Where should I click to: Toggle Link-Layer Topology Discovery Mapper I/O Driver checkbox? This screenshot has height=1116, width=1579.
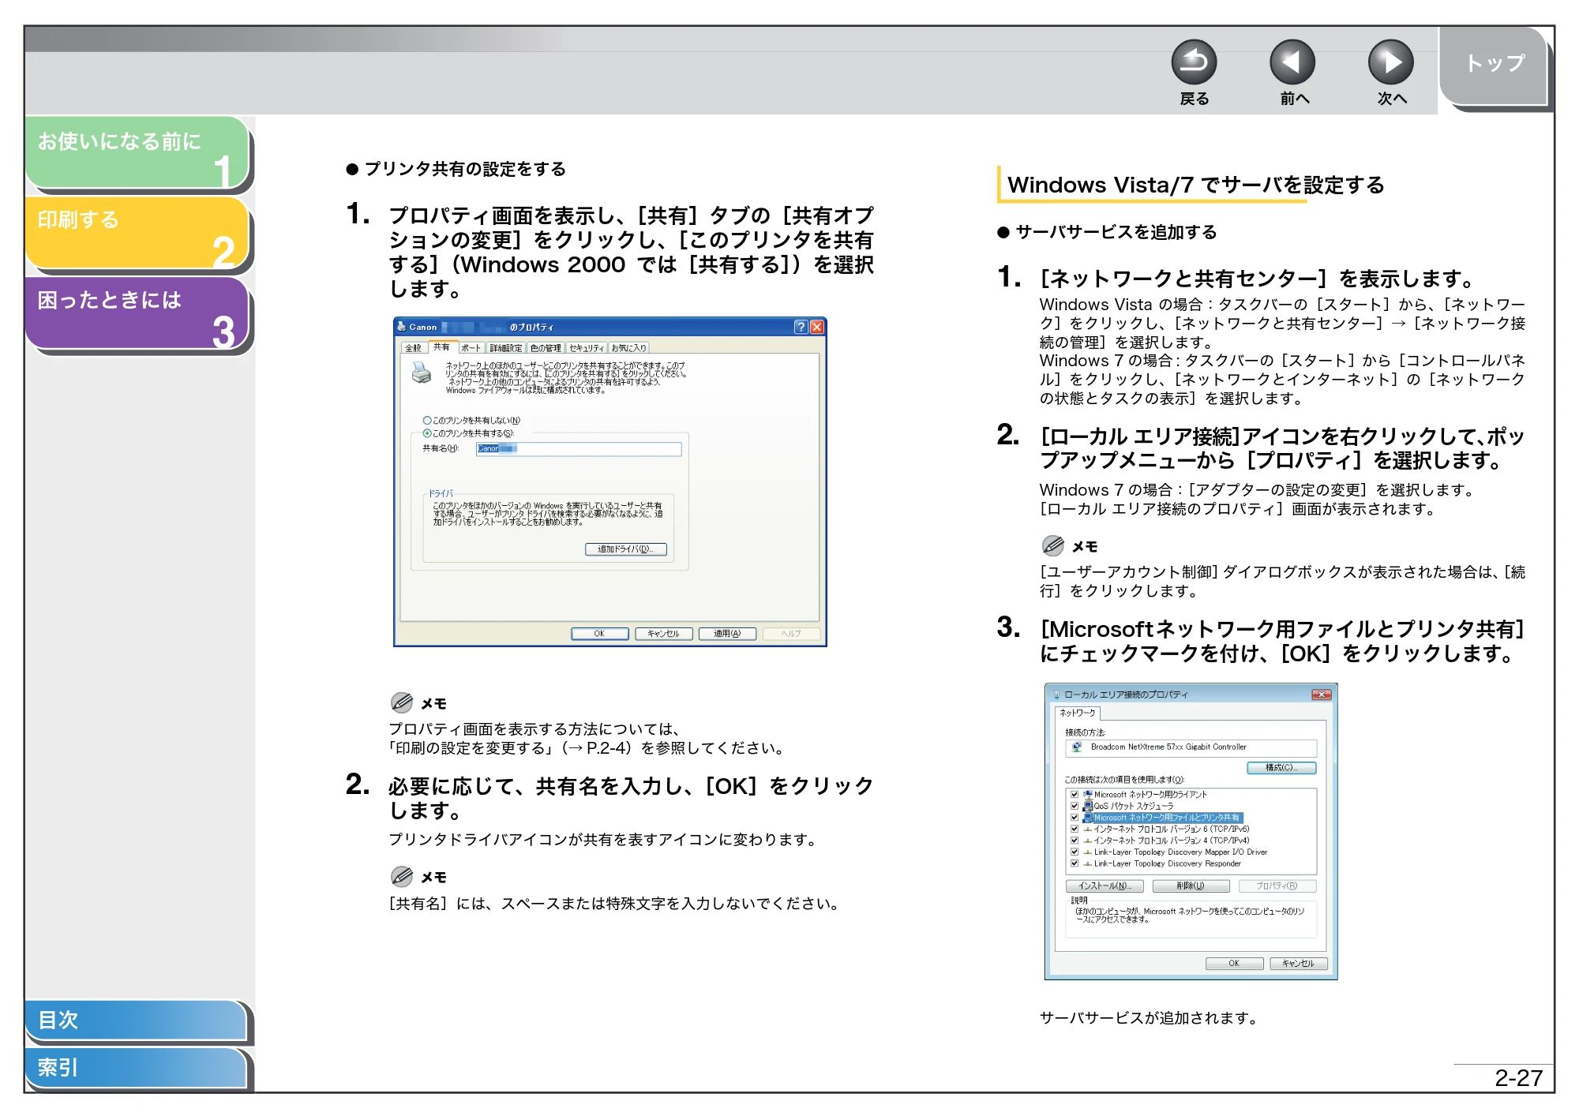1075,852
